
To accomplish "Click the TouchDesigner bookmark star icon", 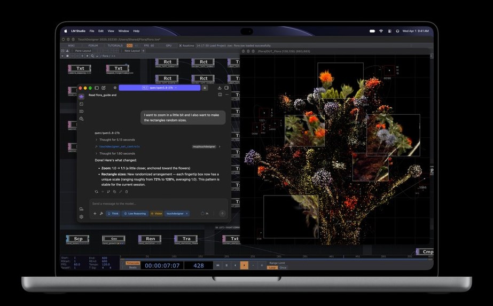I will [x=88, y=56].
